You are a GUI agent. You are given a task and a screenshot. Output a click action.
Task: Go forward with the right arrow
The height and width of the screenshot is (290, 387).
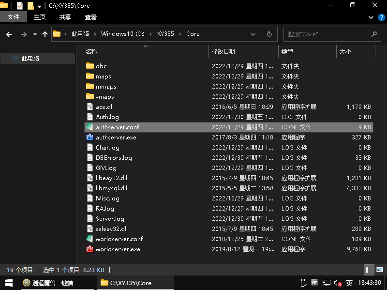point(23,34)
